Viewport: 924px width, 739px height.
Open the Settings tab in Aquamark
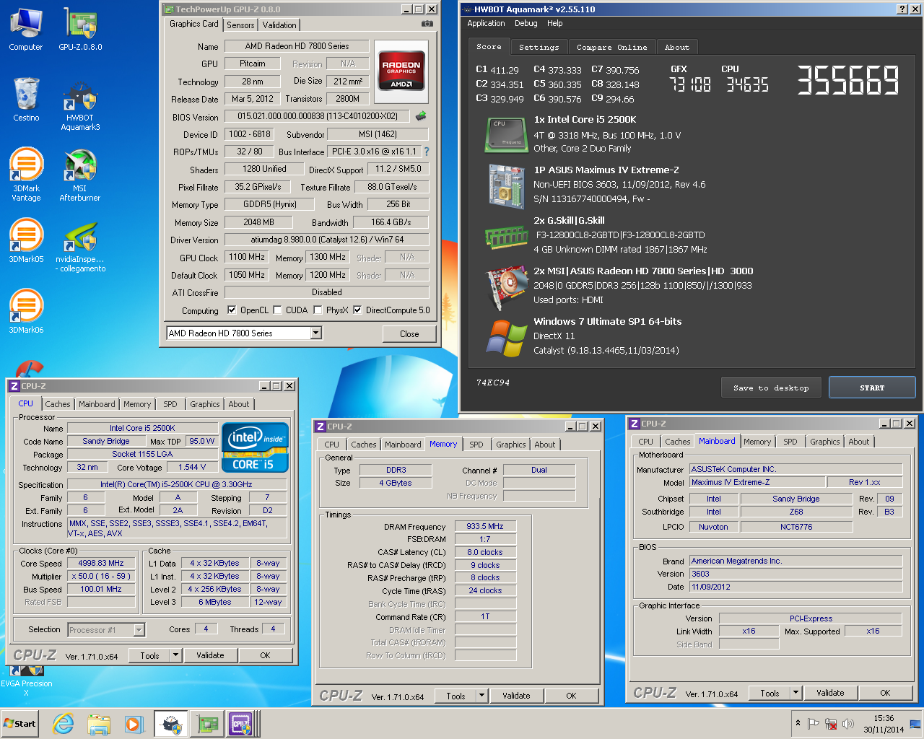coord(539,48)
